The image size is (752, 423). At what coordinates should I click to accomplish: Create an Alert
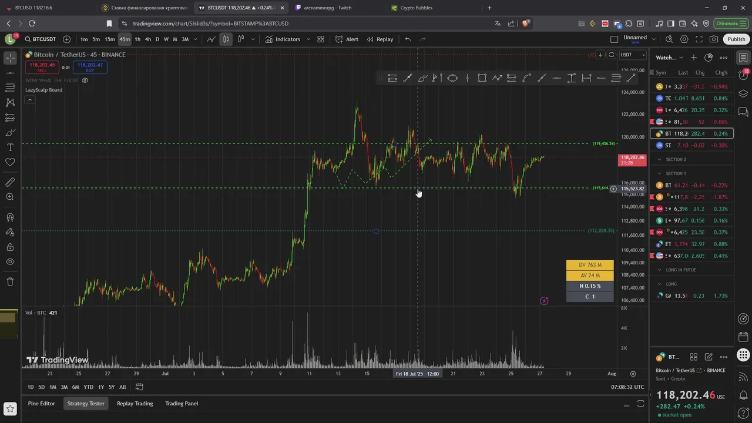pyautogui.click(x=347, y=39)
